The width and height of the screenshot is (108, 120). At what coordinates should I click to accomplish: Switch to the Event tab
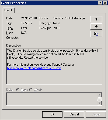[x=8, y=10]
